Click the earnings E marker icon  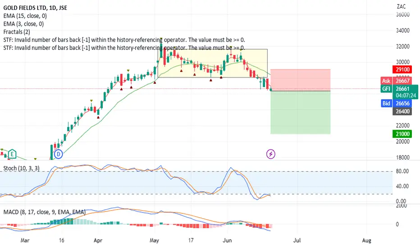(12, 154)
